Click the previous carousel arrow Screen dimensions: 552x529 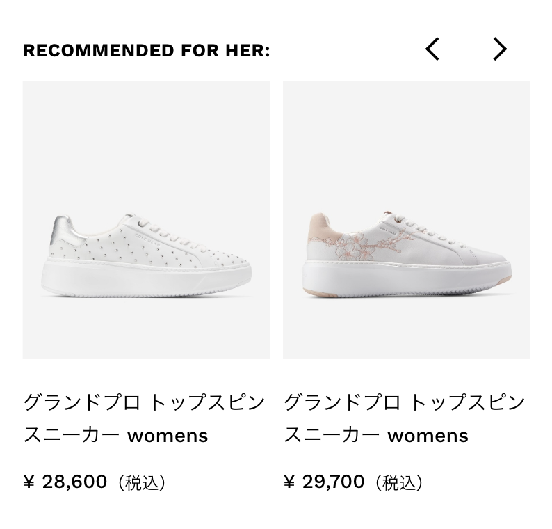[x=432, y=49]
